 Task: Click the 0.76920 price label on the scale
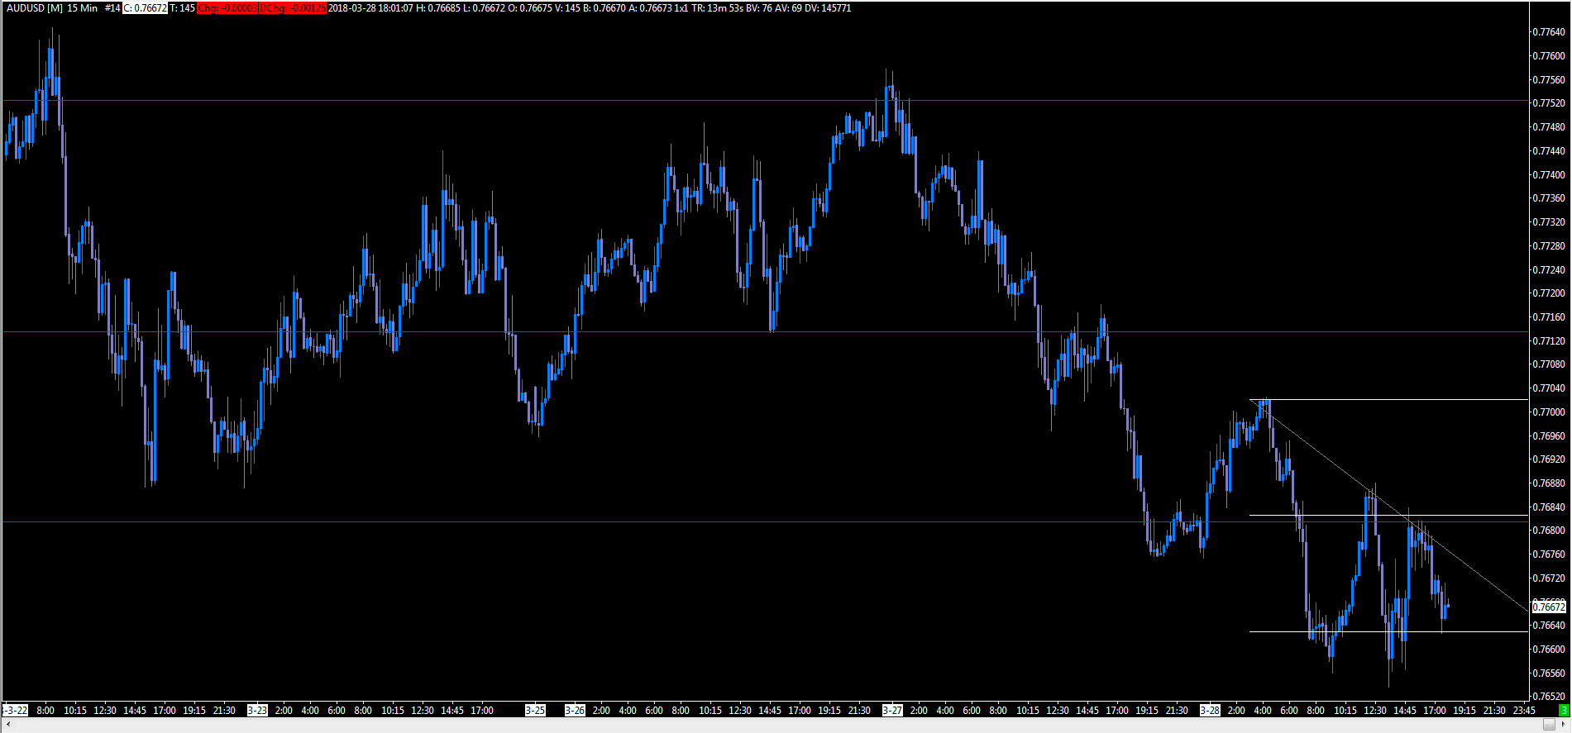click(1549, 459)
